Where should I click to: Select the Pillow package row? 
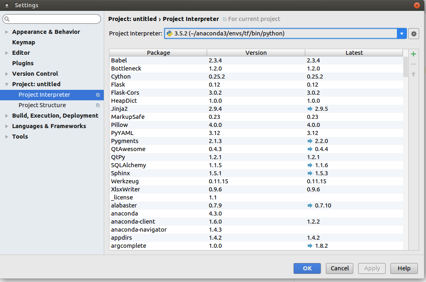pos(256,125)
